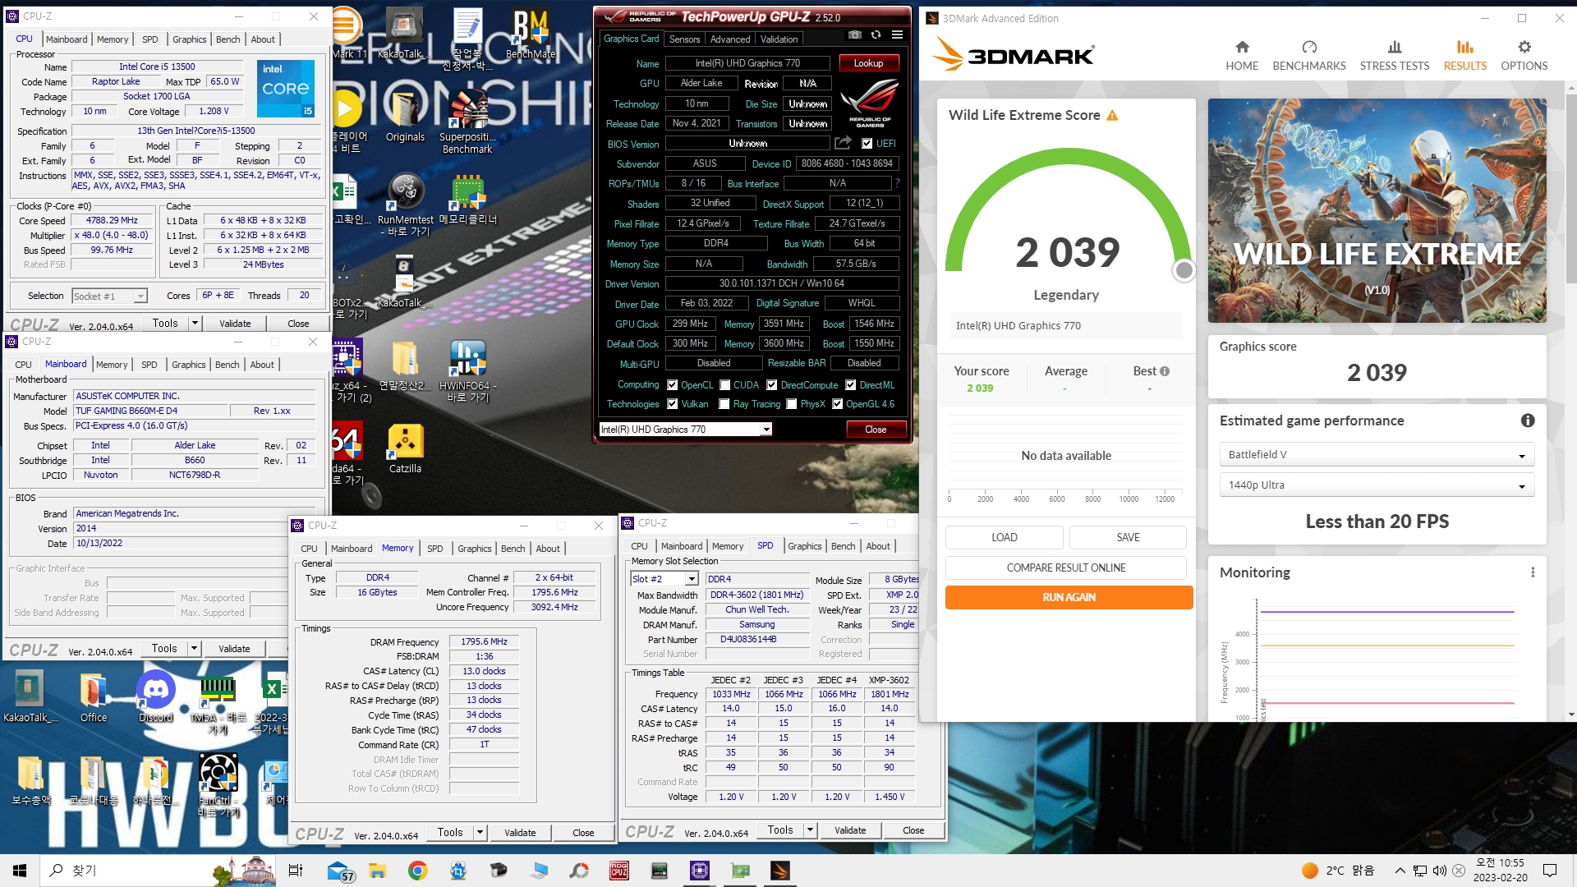
Task: Open the Discord desktop shortcut
Action: coord(156,697)
